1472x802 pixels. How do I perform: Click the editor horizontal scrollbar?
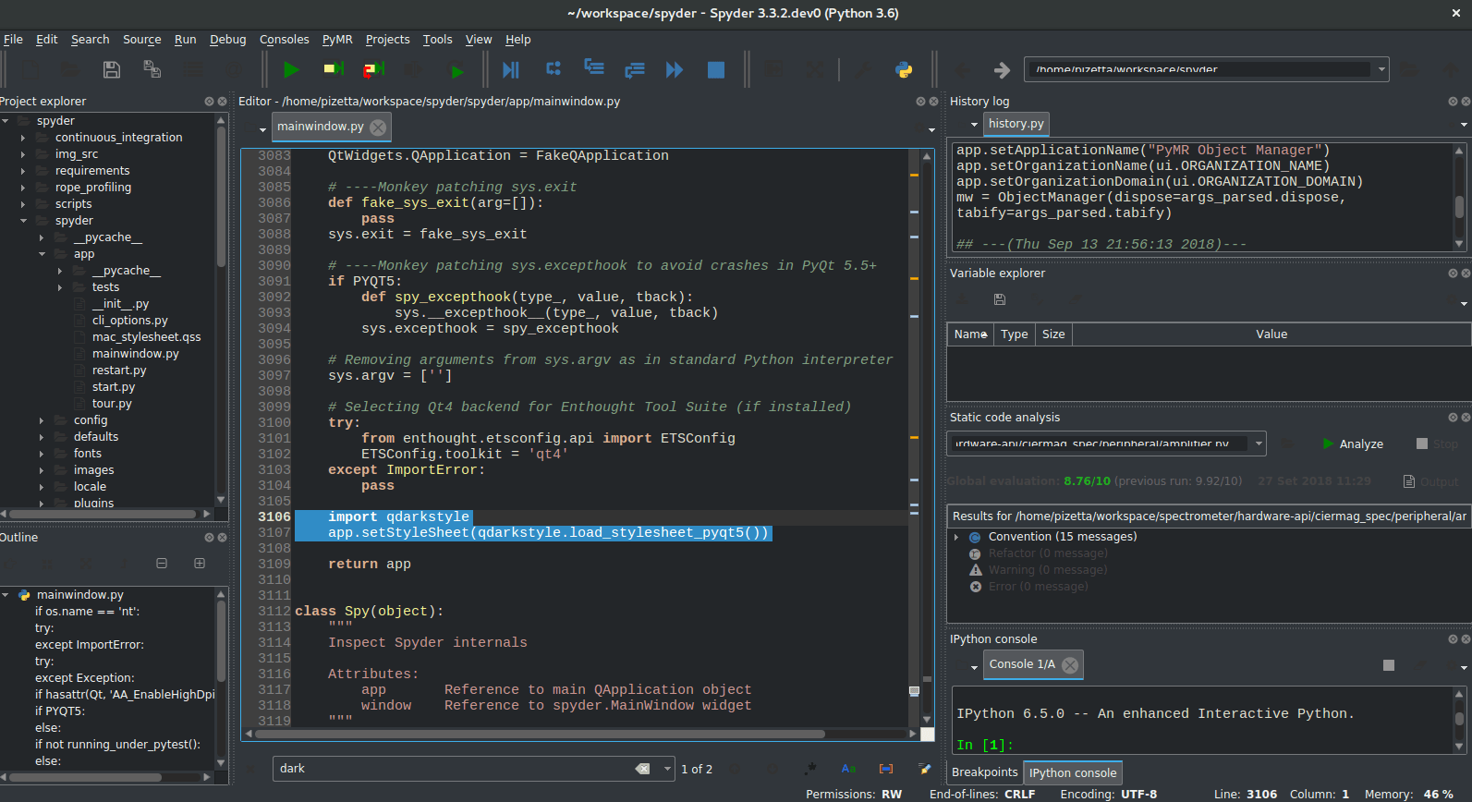point(540,734)
